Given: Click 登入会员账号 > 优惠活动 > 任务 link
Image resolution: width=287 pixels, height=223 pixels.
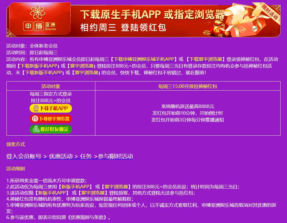Looking at the screenshot, I should [x=69, y=157].
